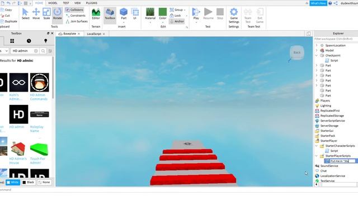Click the Stop test button
Image resolution: width=358 pixels, height=201 pixels.
click(x=220, y=14)
